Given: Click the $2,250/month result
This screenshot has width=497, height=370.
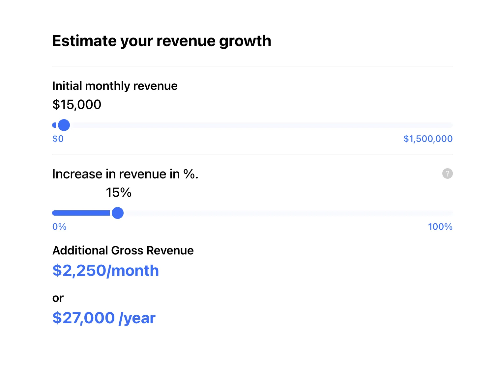Looking at the screenshot, I should click(x=105, y=271).
